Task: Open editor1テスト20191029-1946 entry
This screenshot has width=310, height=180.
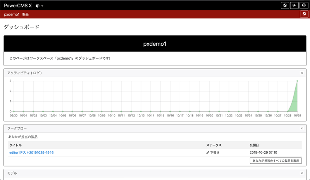Action: 31,153
